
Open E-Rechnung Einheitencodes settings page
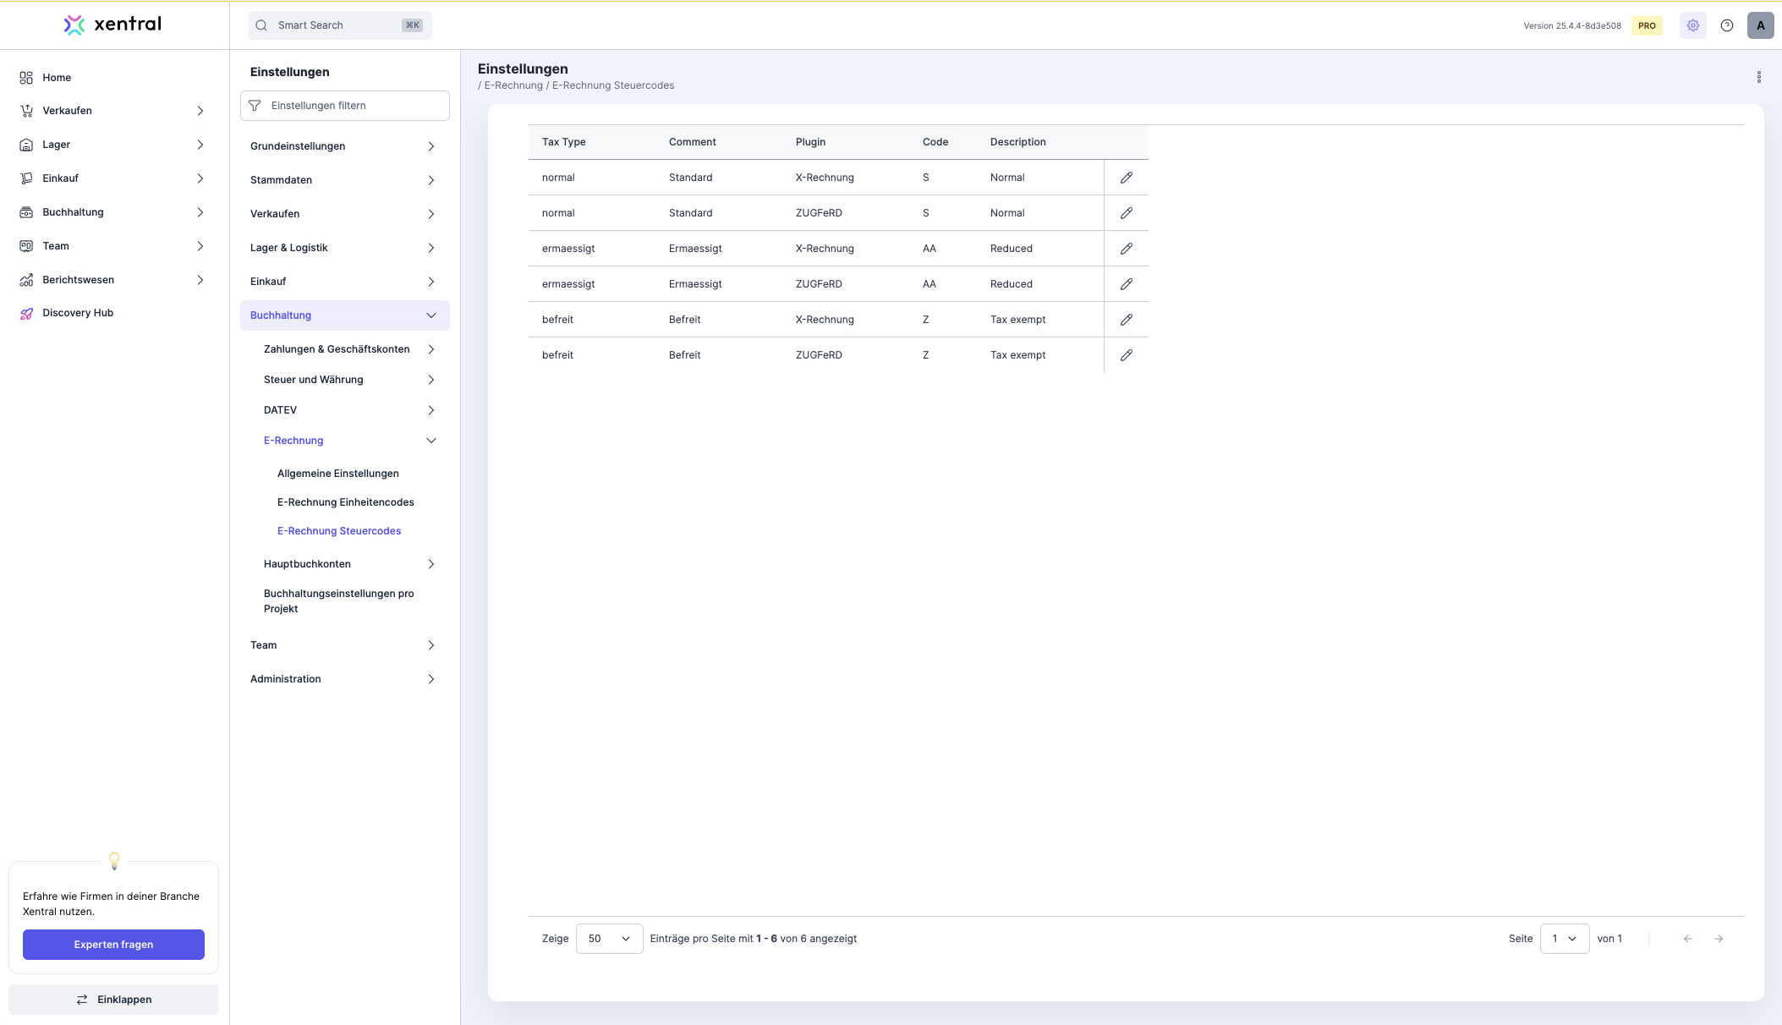[x=345, y=502]
